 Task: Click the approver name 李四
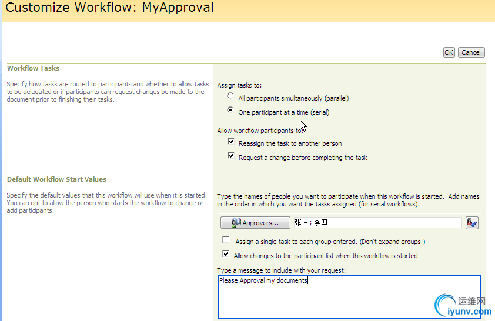click(320, 222)
